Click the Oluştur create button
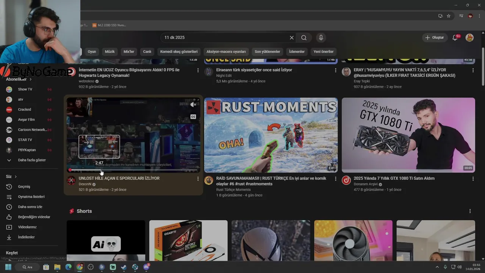The image size is (485, 273). tap(435, 38)
